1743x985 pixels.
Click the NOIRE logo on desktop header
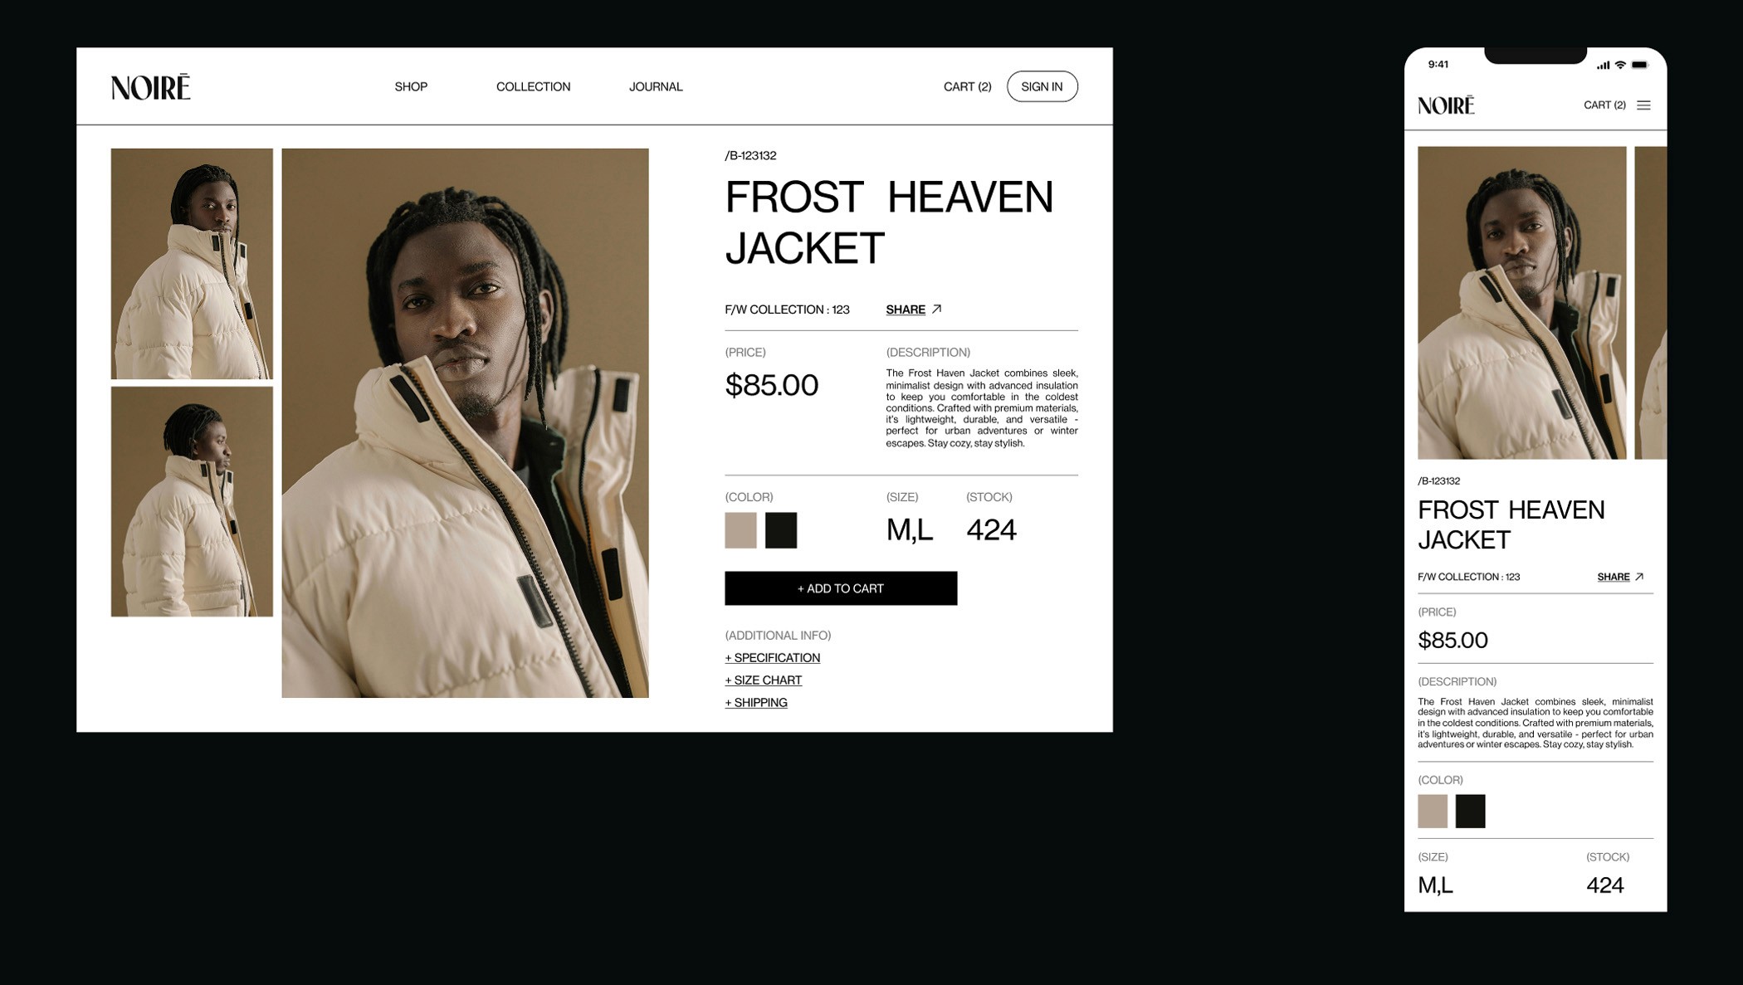click(150, 87)
